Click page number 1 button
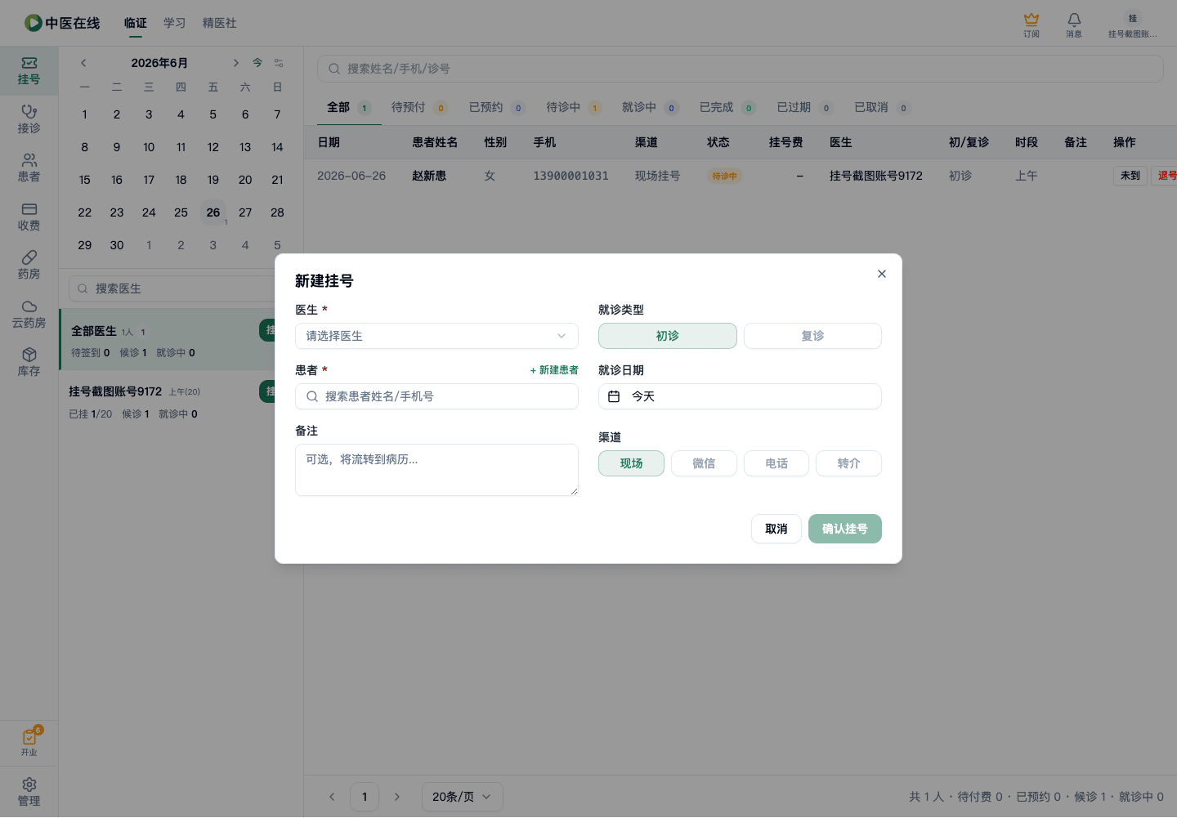 (x=365, y=797)
